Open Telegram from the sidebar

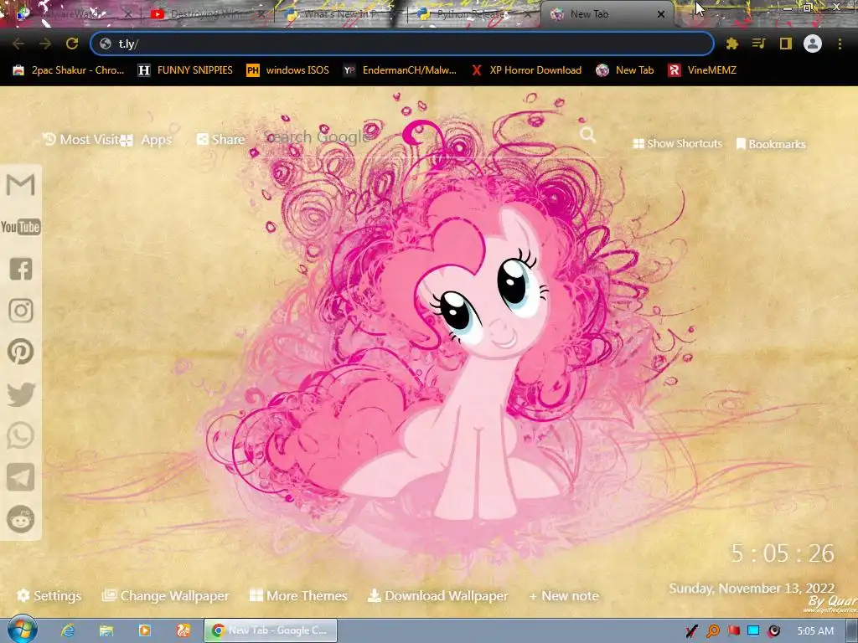[x=21, y=476]
